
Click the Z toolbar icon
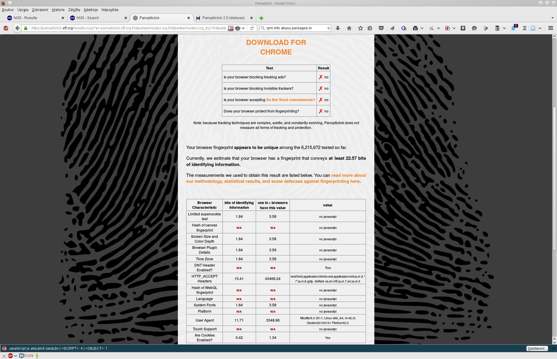524,28
